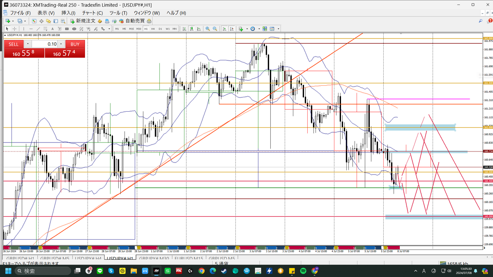Expand the periods clock dropdown arrow
493x277 pixels.
(x=259, y=29)
